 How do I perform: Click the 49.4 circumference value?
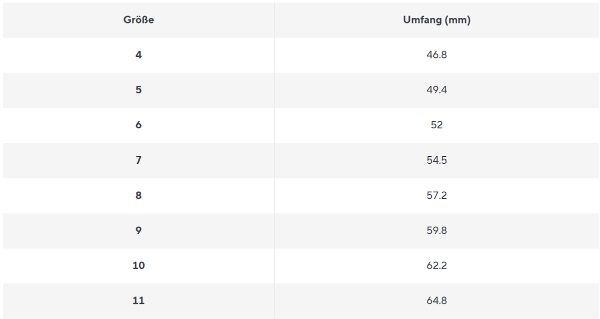coord(436,90)
